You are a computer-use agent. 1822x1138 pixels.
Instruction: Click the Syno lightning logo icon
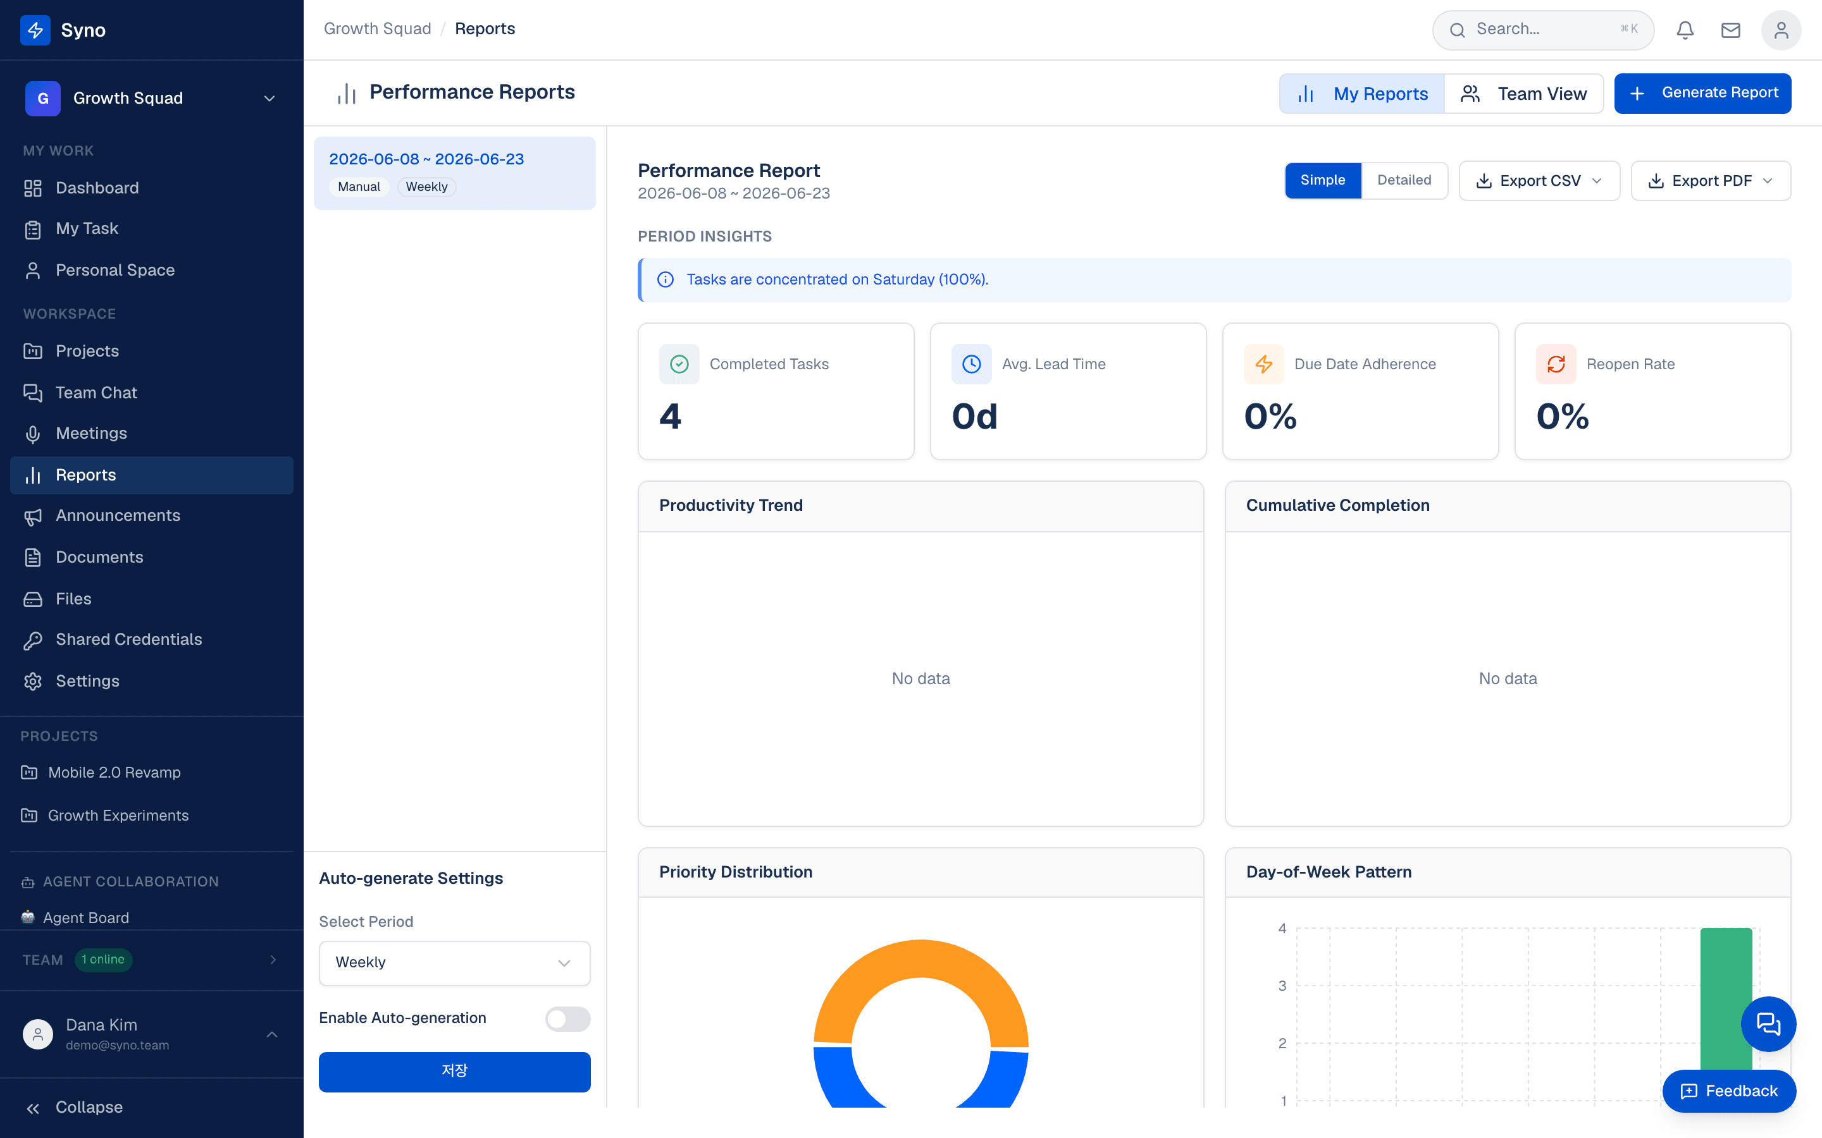35,30
